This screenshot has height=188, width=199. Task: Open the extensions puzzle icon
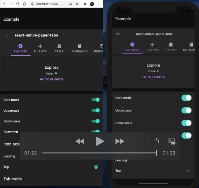tap(85, 4)
